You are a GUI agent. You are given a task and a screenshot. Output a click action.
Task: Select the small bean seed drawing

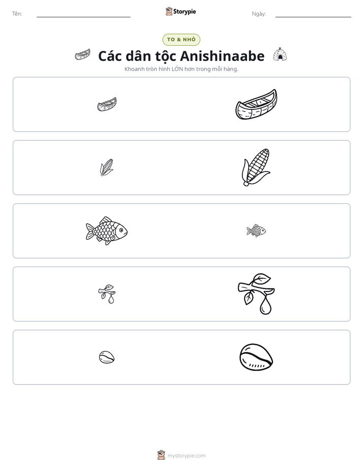[107, 357]
